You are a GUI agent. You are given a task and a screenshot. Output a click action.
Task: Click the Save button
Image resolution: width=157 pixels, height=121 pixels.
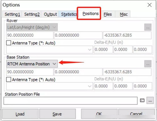57,114
